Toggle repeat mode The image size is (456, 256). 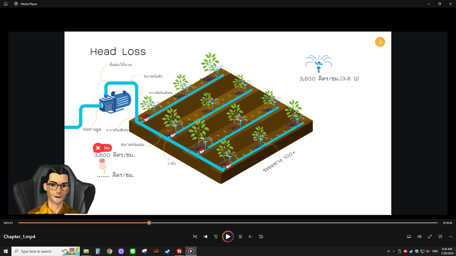point(261,237)
